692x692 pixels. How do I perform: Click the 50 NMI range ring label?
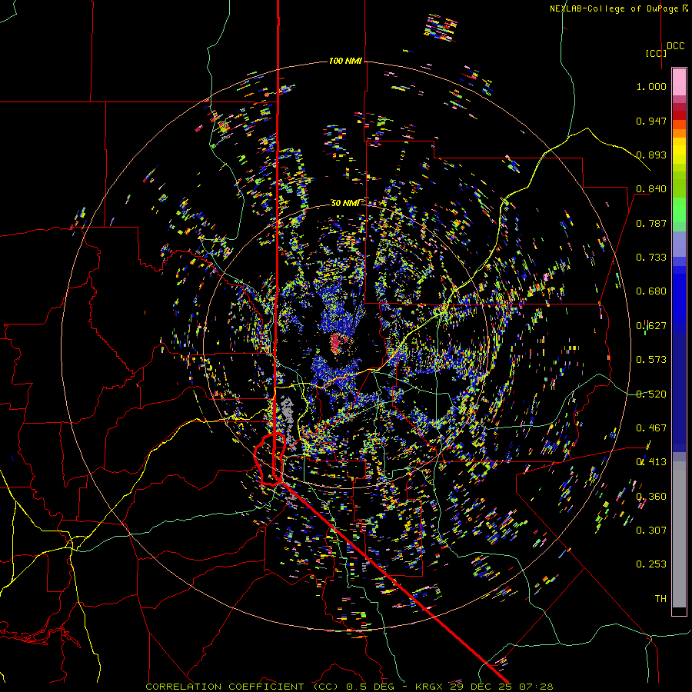tap(345, 203)
